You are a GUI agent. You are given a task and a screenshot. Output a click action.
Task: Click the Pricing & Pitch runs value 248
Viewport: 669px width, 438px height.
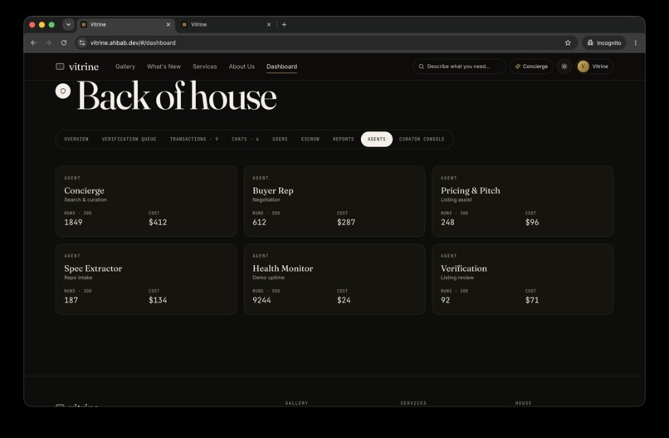pos(447,222)
